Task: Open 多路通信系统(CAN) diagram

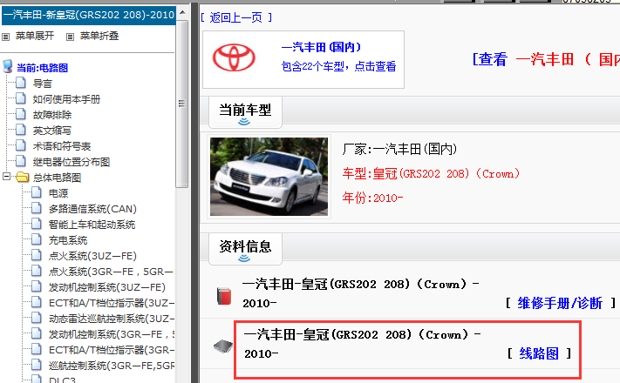Action: (92, 209)
